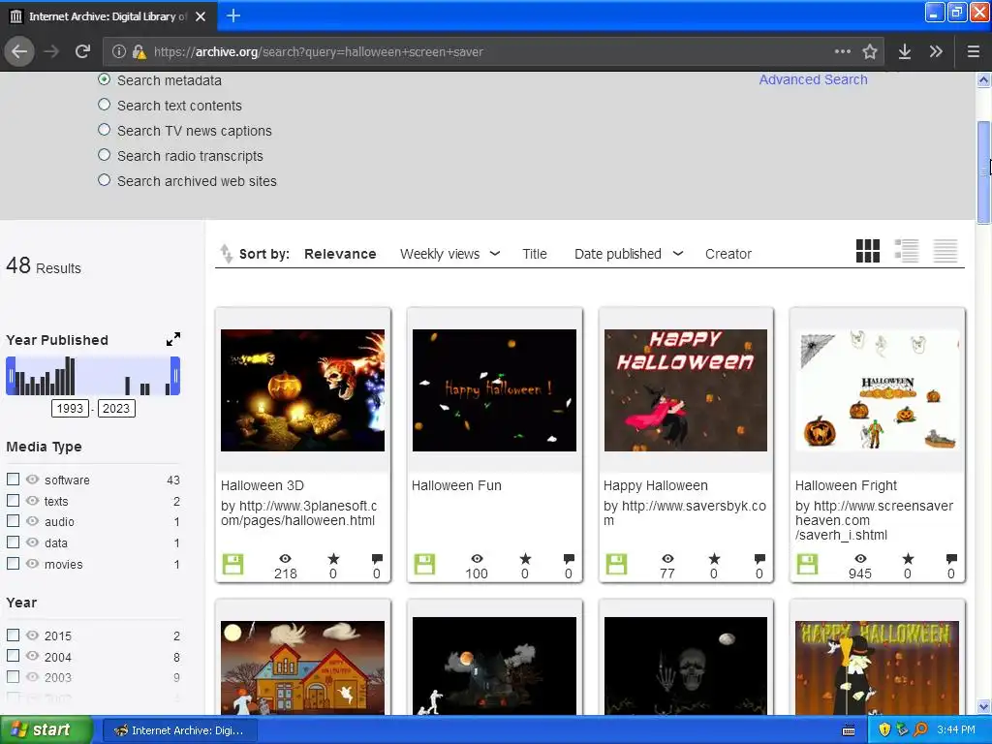Image resolution: width=992 pixels, height=744 pixels.
Task: Sort results by Relevance
Action: (x=340, y=254)
